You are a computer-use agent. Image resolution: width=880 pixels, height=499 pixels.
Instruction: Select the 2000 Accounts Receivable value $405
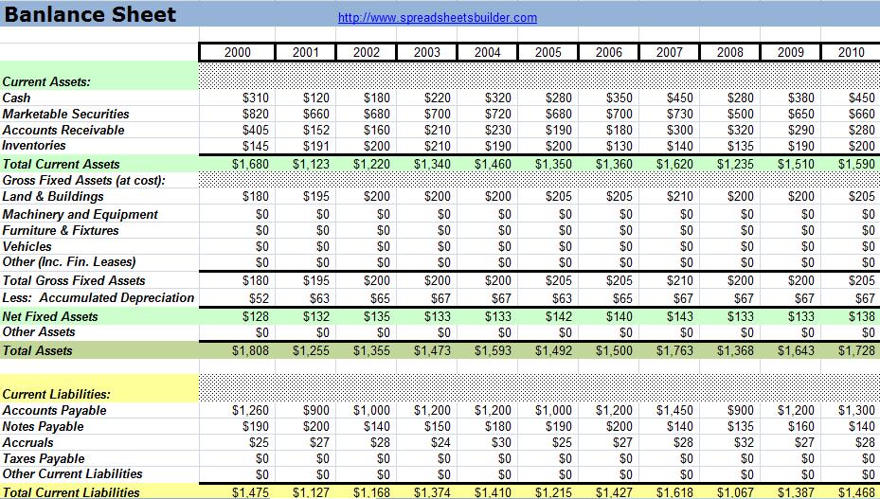click(256, 131)
